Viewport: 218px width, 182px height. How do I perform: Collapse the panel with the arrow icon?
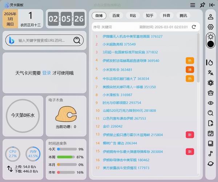click(x=212, y=5)
